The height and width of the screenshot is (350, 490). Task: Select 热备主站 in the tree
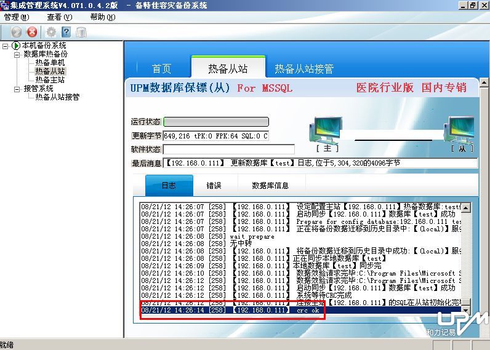[50, 80]
